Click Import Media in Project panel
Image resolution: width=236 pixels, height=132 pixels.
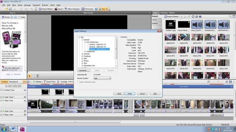[172, 16]
